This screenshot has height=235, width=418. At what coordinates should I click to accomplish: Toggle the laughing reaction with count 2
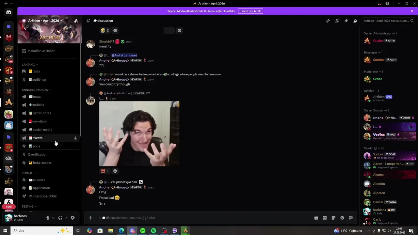click(x=105, y=30)
